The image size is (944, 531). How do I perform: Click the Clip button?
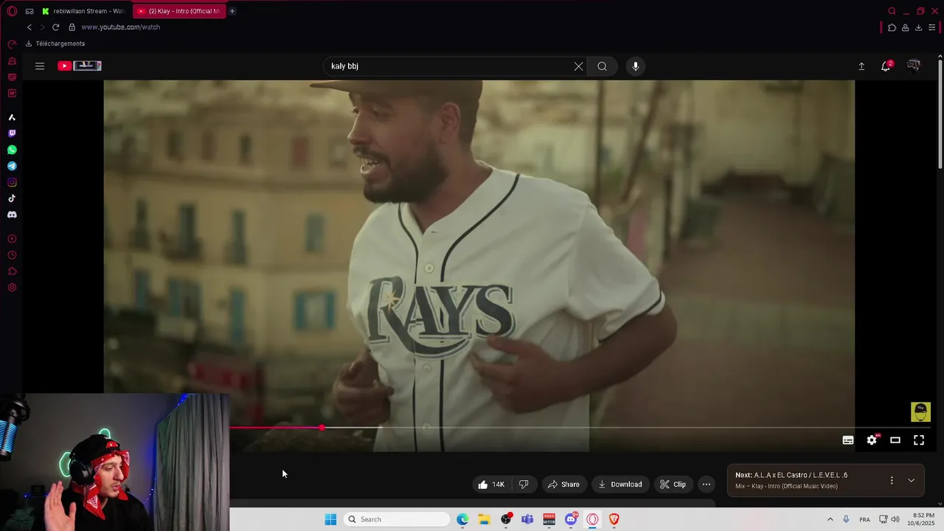[673, 485]
